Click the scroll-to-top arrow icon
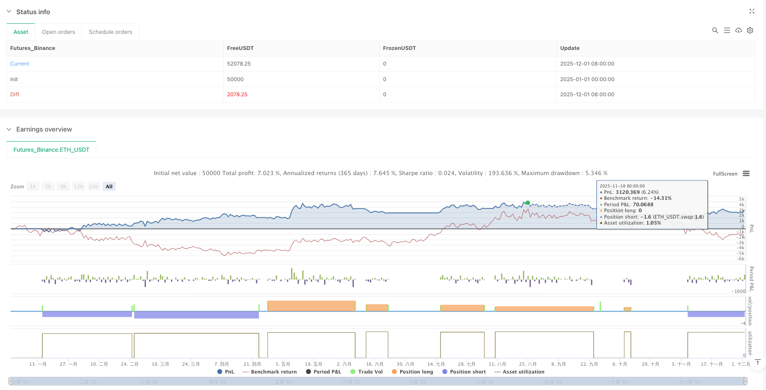766x390 pixels. click(758, 363)
